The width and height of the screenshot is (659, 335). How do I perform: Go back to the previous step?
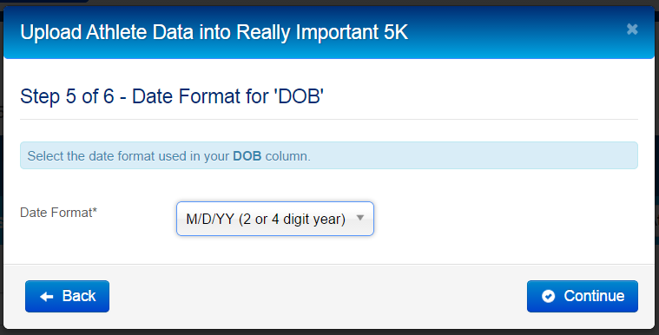coord(67,296)
